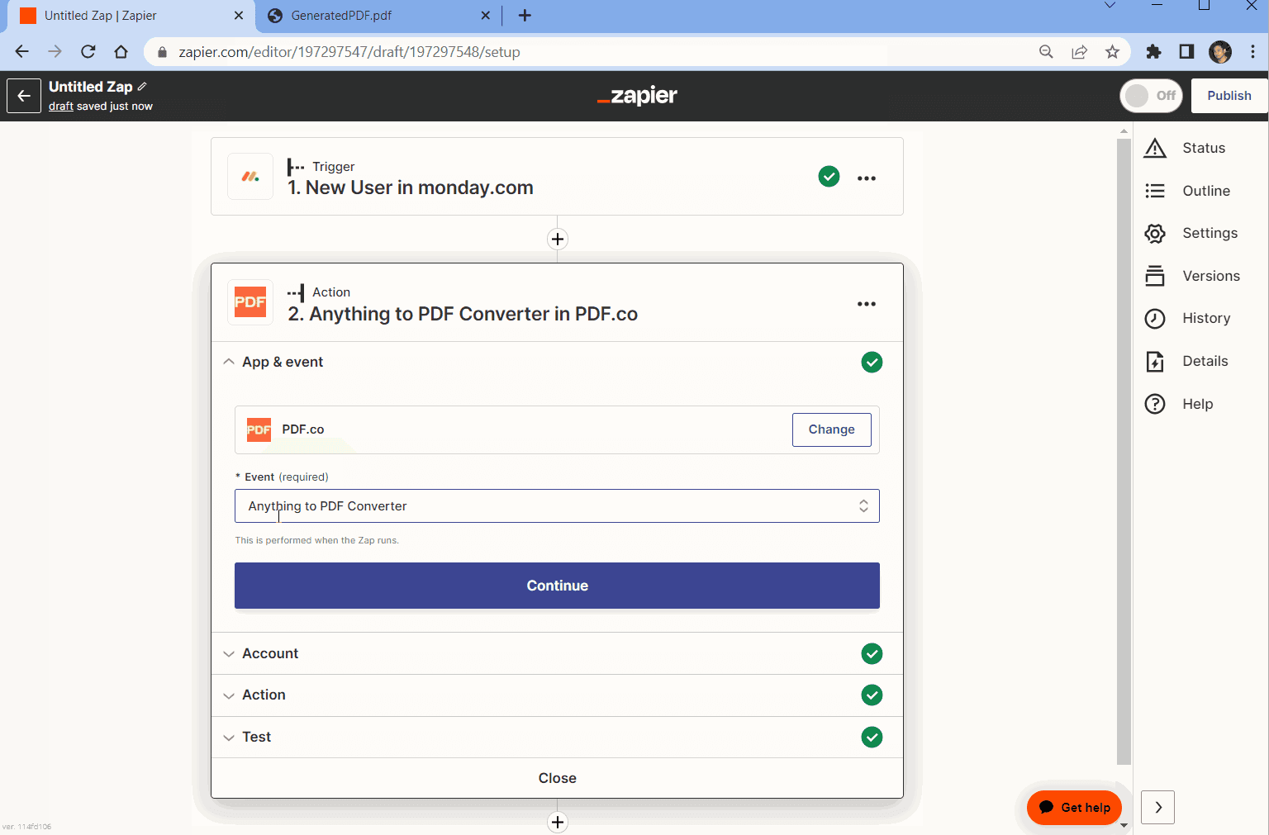Click the Change button for PDF.co
Screen dimensions: 1269x835
click(x=831, y=429)
